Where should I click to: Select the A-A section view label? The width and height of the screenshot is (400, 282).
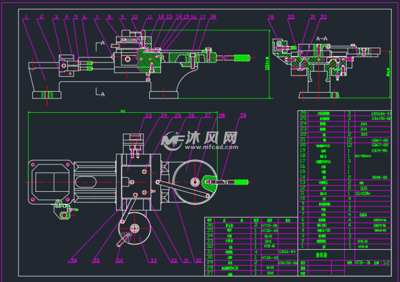pyautogui.click(x=321, y=39)
